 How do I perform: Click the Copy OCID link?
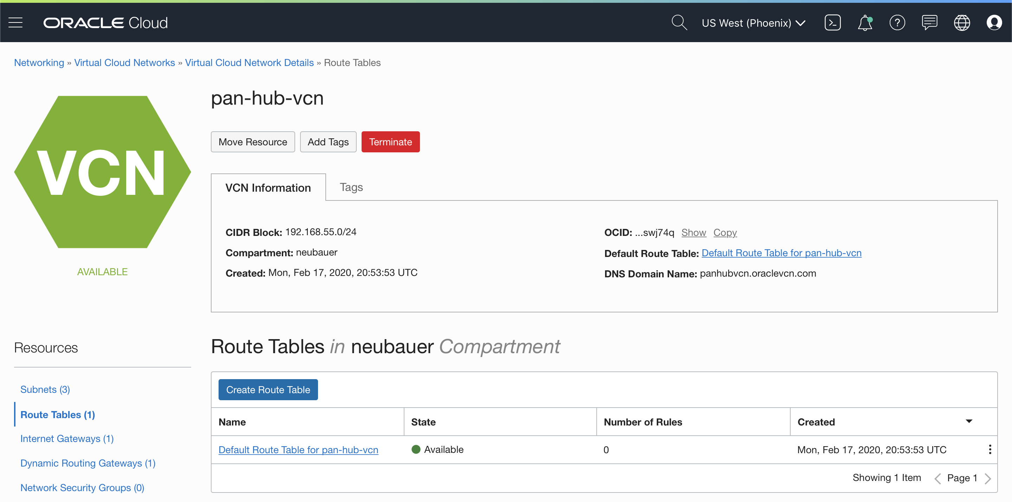[725, 232]
